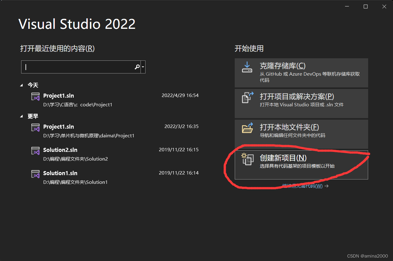Open the search box dropdown arrow
This screenshot has width=393, height=261.
pyautogui.click(x=143, y=67)
